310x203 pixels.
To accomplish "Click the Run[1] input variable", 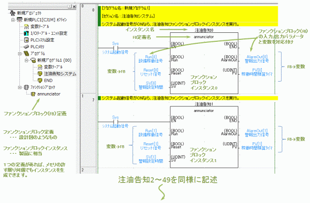I will [151, 133].
